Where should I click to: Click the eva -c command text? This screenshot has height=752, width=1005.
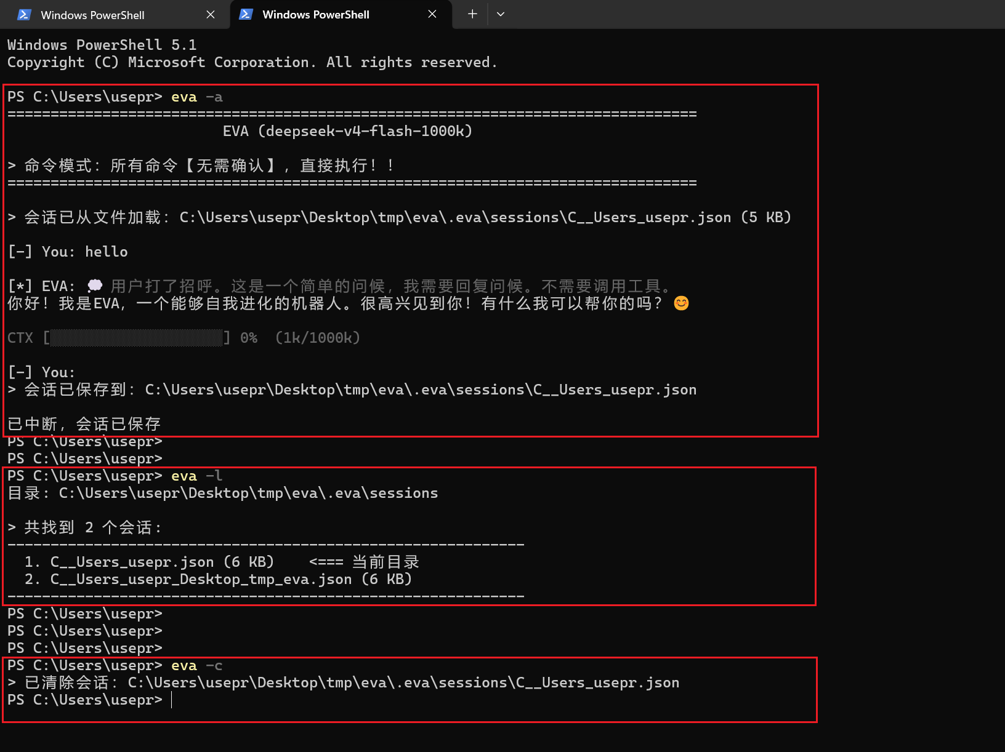point(197,666)
